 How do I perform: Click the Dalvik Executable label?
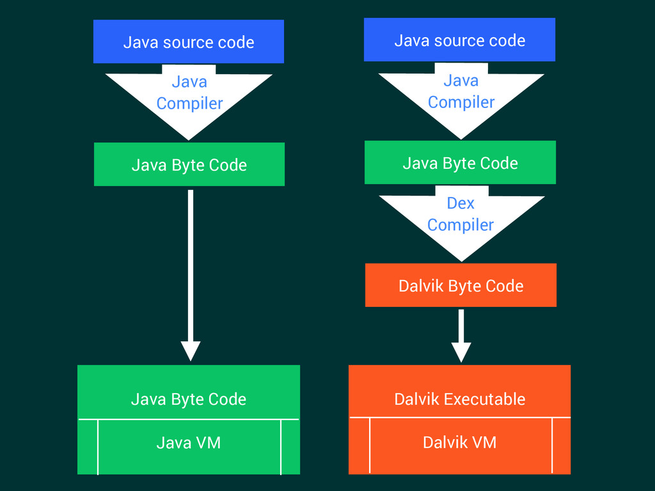(459, 399)
